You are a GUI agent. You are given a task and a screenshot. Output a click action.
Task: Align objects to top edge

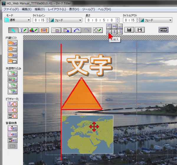[x=109, y=27]
